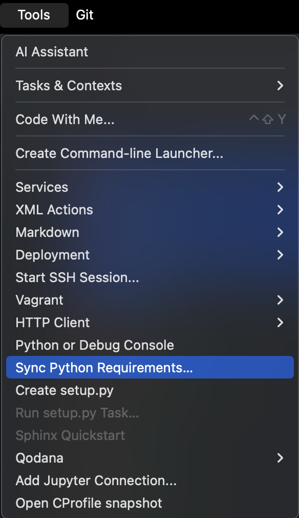Launch Python or Debug Console
Image resolution: width=299 pixels, height=518 pixels.
pos(150,345)
